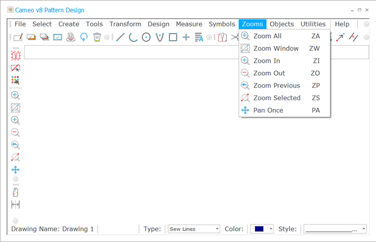
Task: Select Zoom Previous in the open menu
Action: pos(276,85)
